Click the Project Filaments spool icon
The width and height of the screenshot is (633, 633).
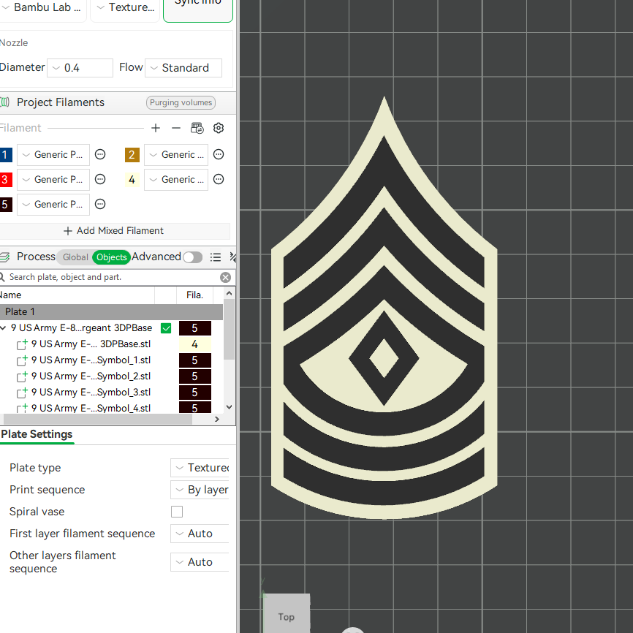coord(4,102)
